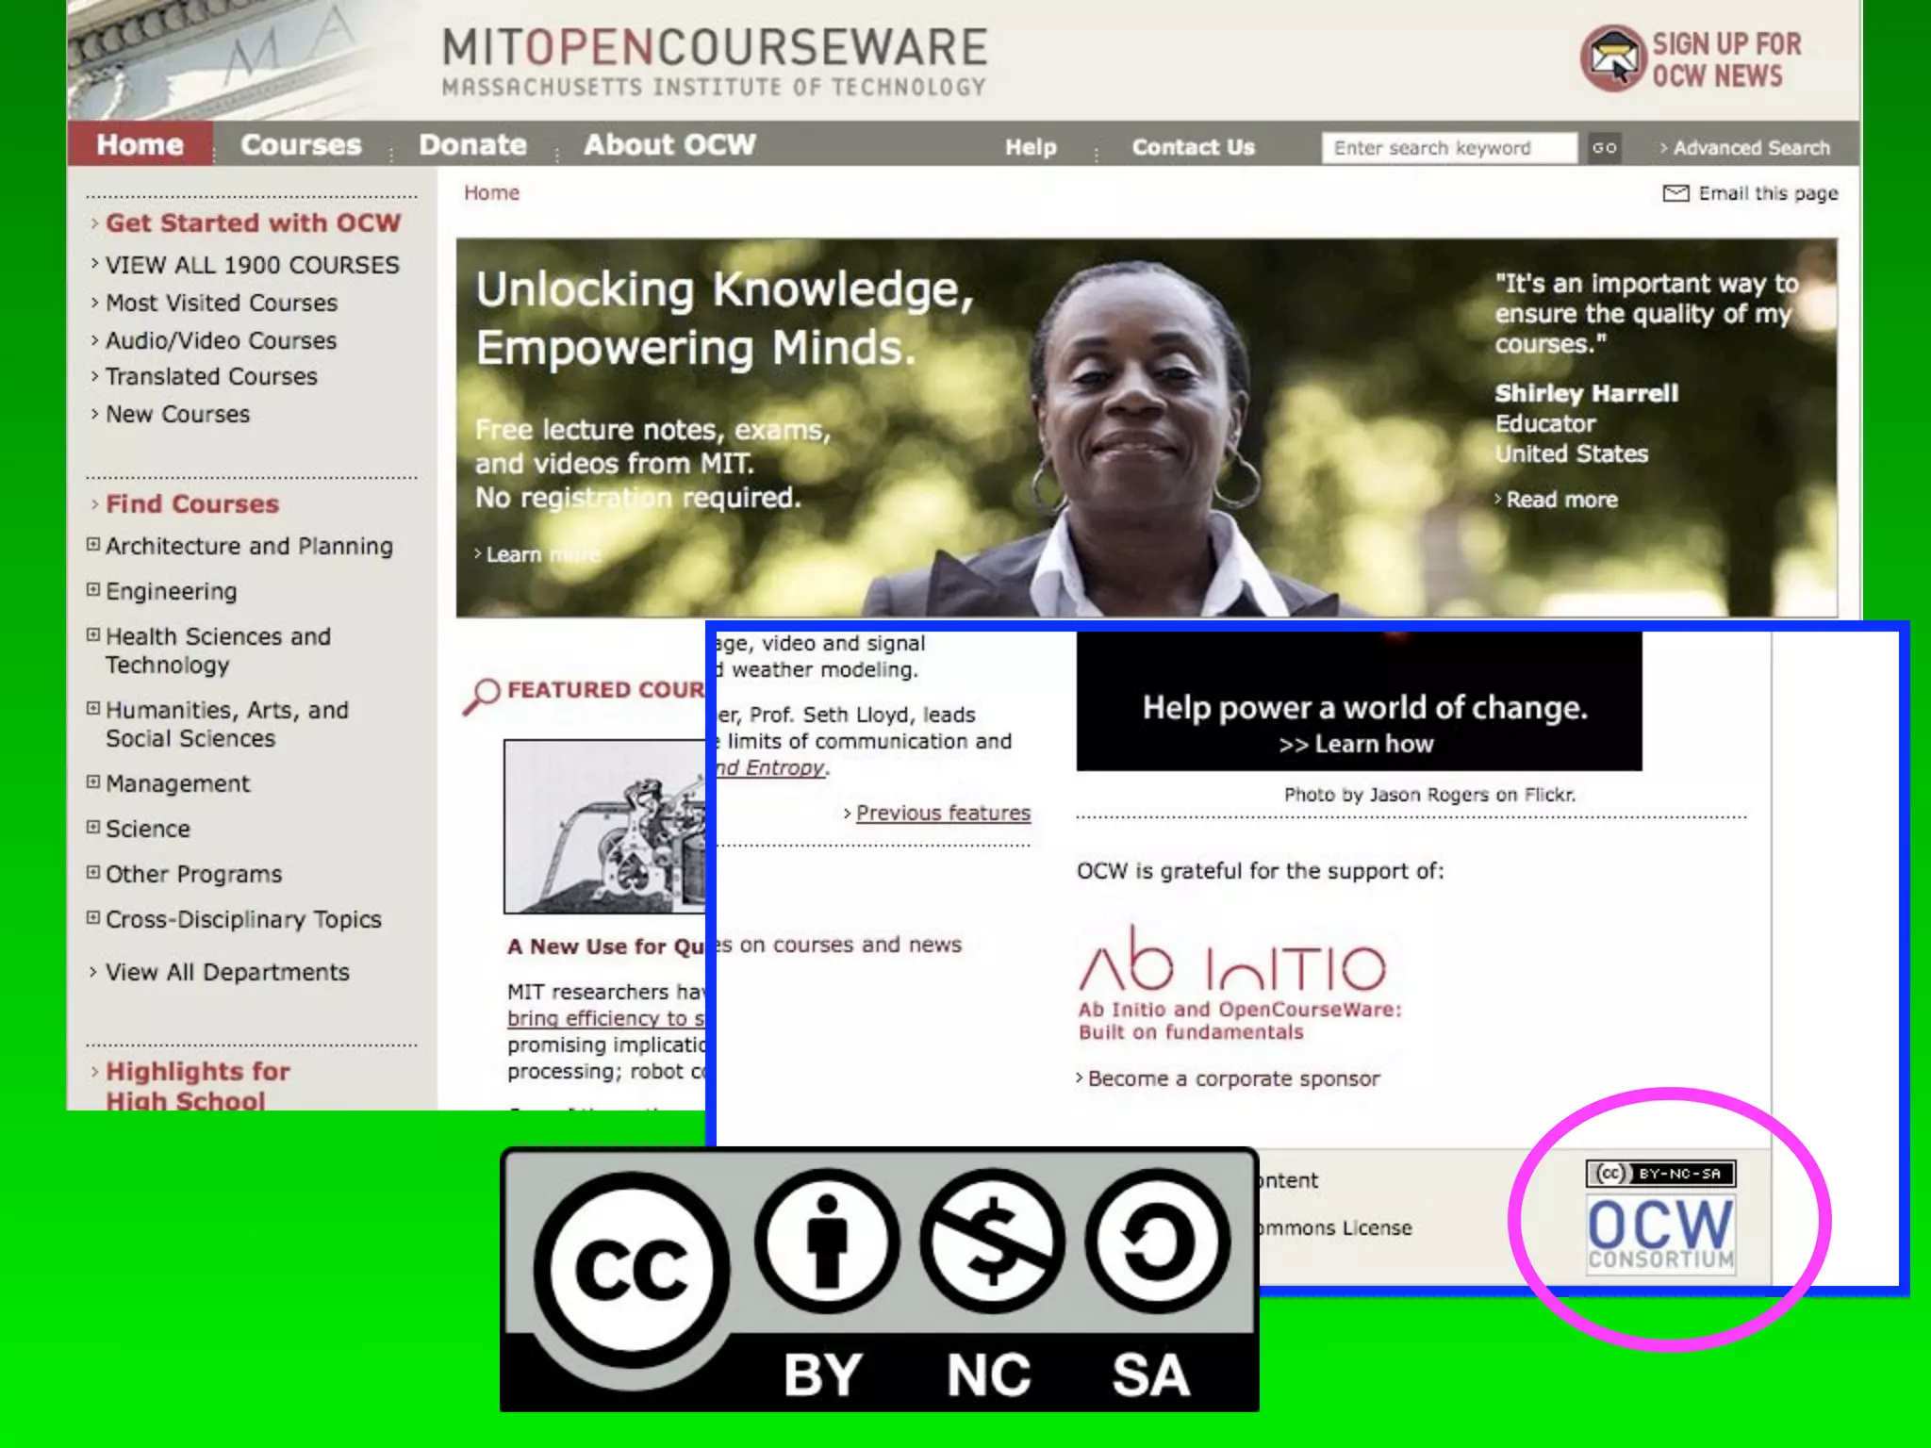The image size is (1931, 1448).
Task: Click the magnifier icon beside Featured Courses
Action: pyautogui.click(x=482, y=695)
